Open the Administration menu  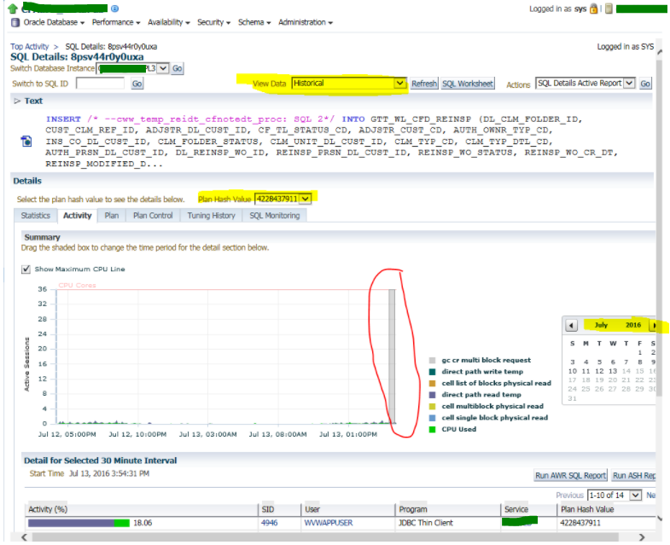tap(306, 22)
